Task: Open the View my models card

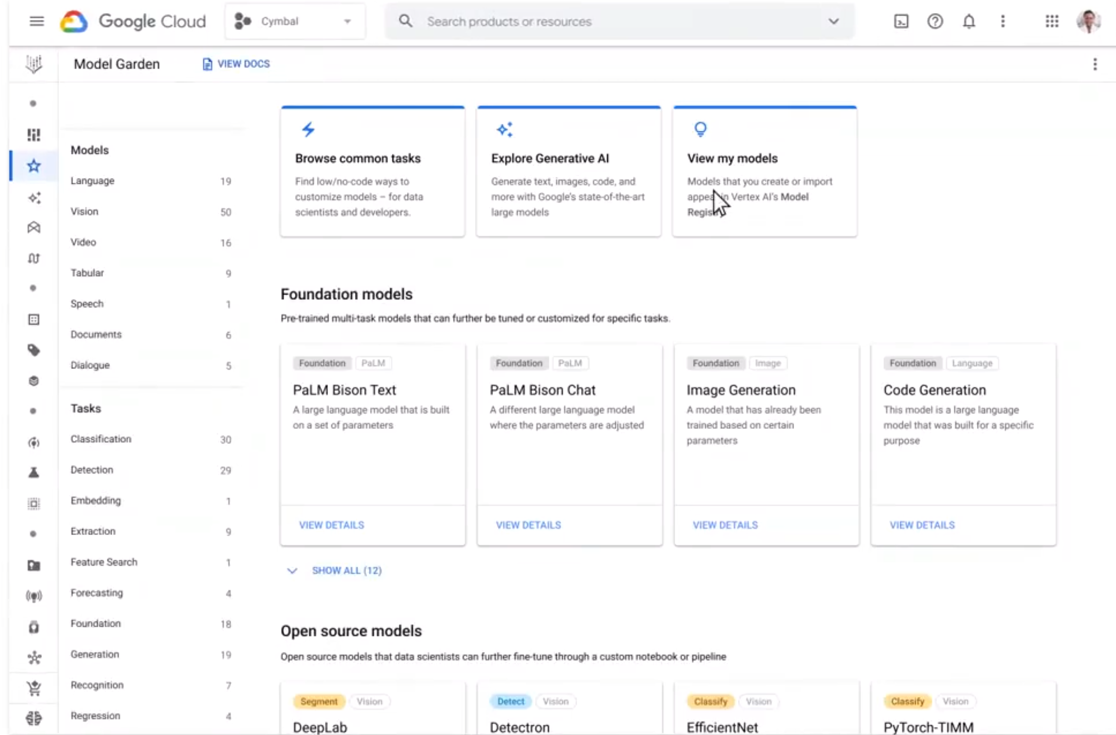Action: pyautogui.click(x=765, y=171)
